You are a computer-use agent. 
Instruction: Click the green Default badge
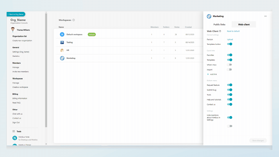point(92,35)
